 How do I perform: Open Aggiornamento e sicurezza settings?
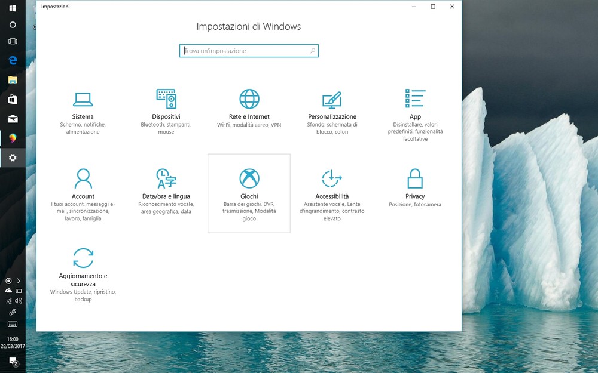[83, 274]
